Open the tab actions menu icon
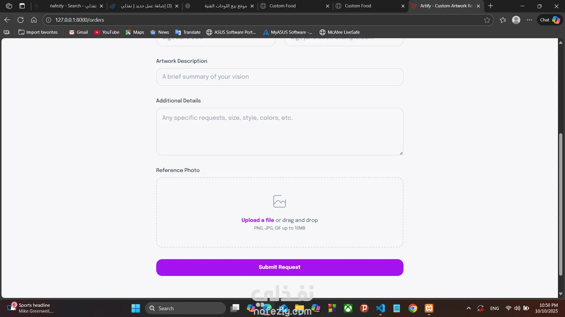 point(22,6)
